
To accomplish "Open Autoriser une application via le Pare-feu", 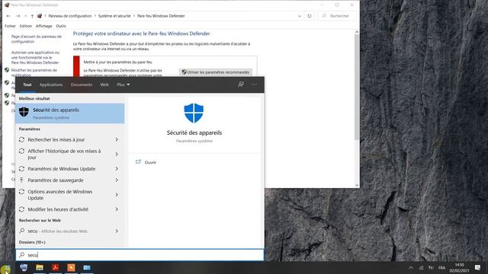I will click(x=35, y=58).
